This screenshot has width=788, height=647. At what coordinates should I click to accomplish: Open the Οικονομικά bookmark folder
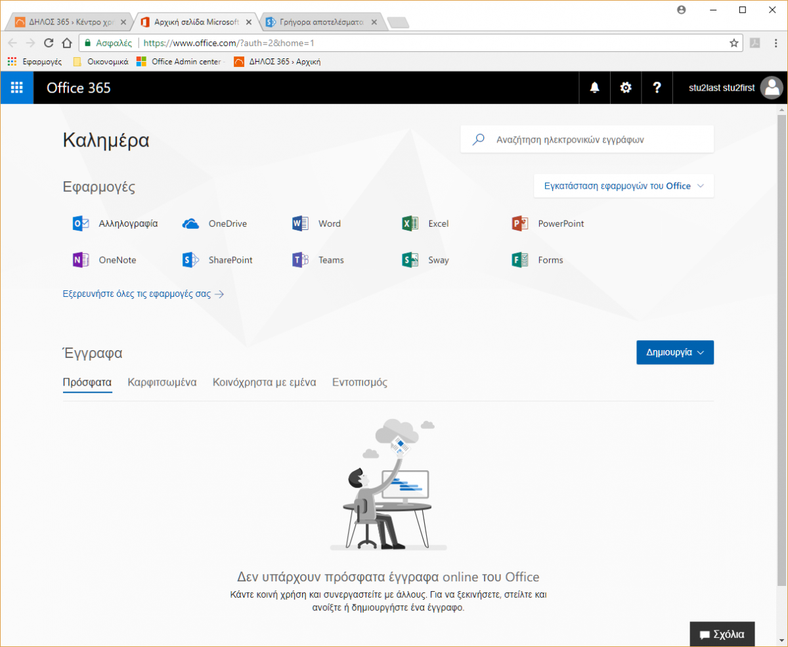[x=100, y=62]
